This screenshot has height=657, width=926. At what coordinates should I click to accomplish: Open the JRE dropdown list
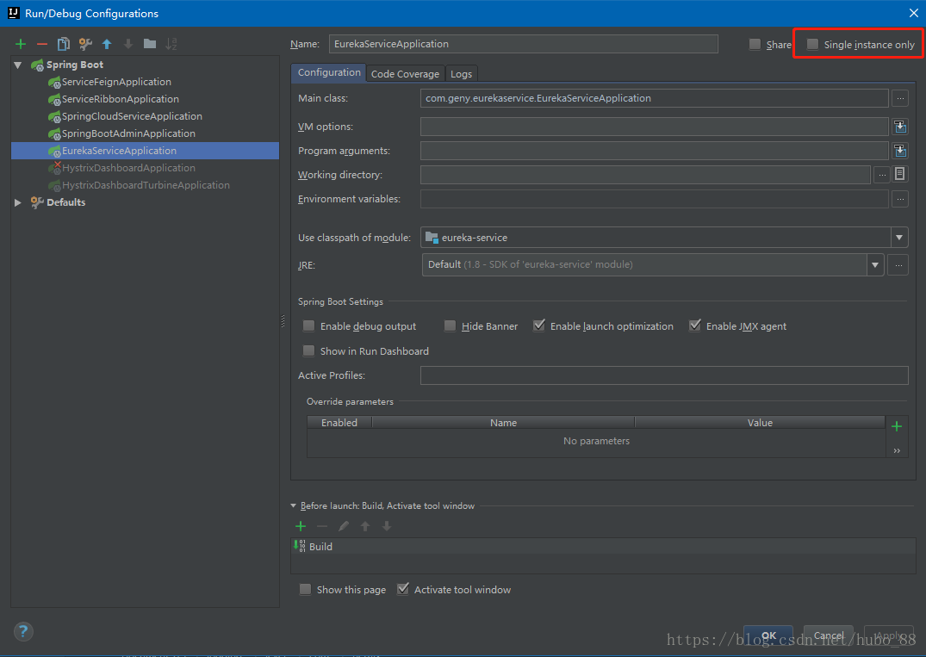[x=875, y=265]
